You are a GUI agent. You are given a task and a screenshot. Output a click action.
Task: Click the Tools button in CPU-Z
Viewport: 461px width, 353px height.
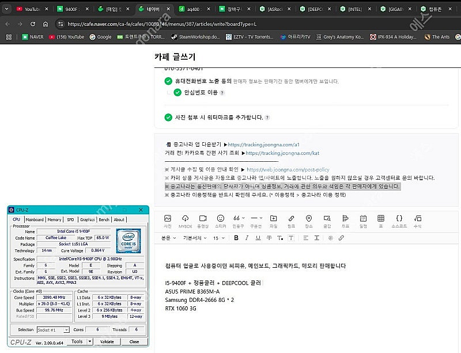coord(77,341)
